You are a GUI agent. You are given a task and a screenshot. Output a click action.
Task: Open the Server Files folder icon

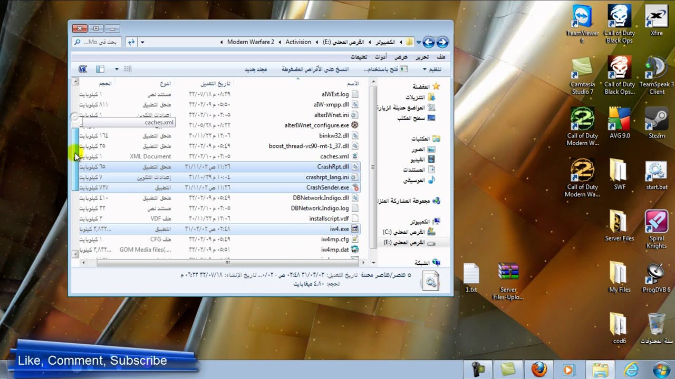[620, 225]
